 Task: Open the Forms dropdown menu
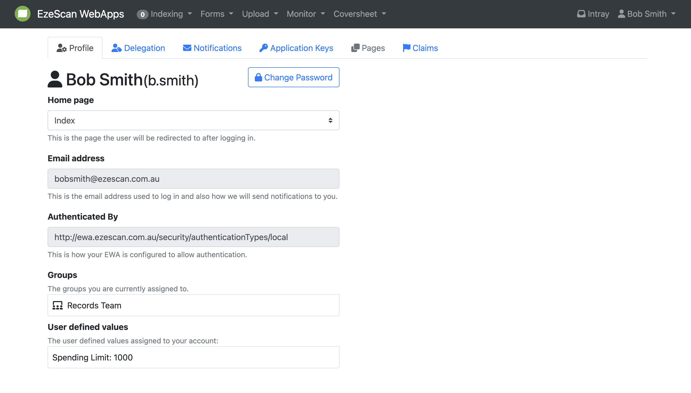[217, 14]
